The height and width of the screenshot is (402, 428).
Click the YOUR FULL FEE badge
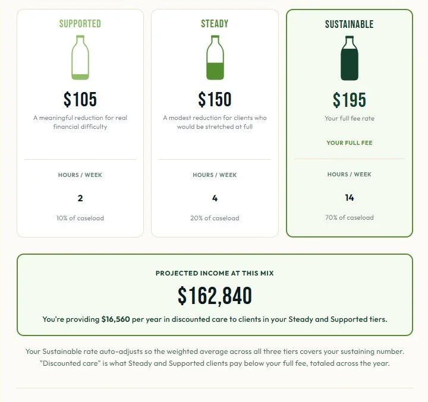(350, 143)
